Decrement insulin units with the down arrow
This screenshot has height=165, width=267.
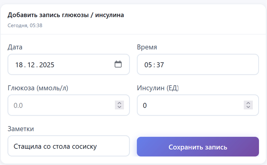pyautogui.click(x=248, y=107)
